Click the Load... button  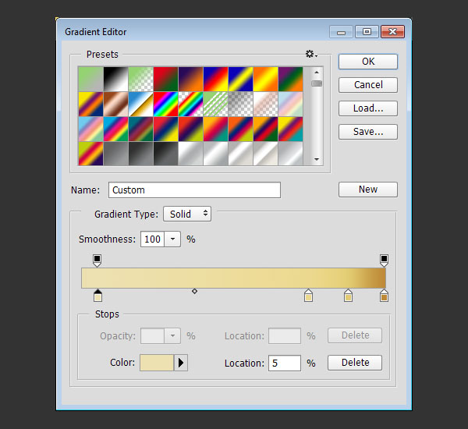[368, 108]
